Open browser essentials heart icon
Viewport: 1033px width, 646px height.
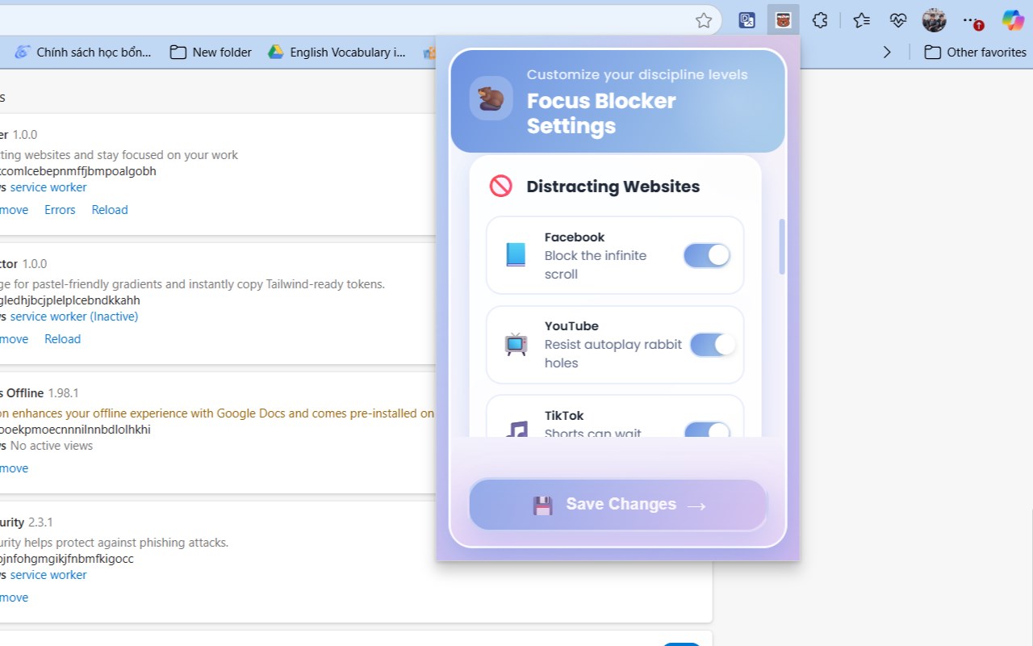click(898, 20)
